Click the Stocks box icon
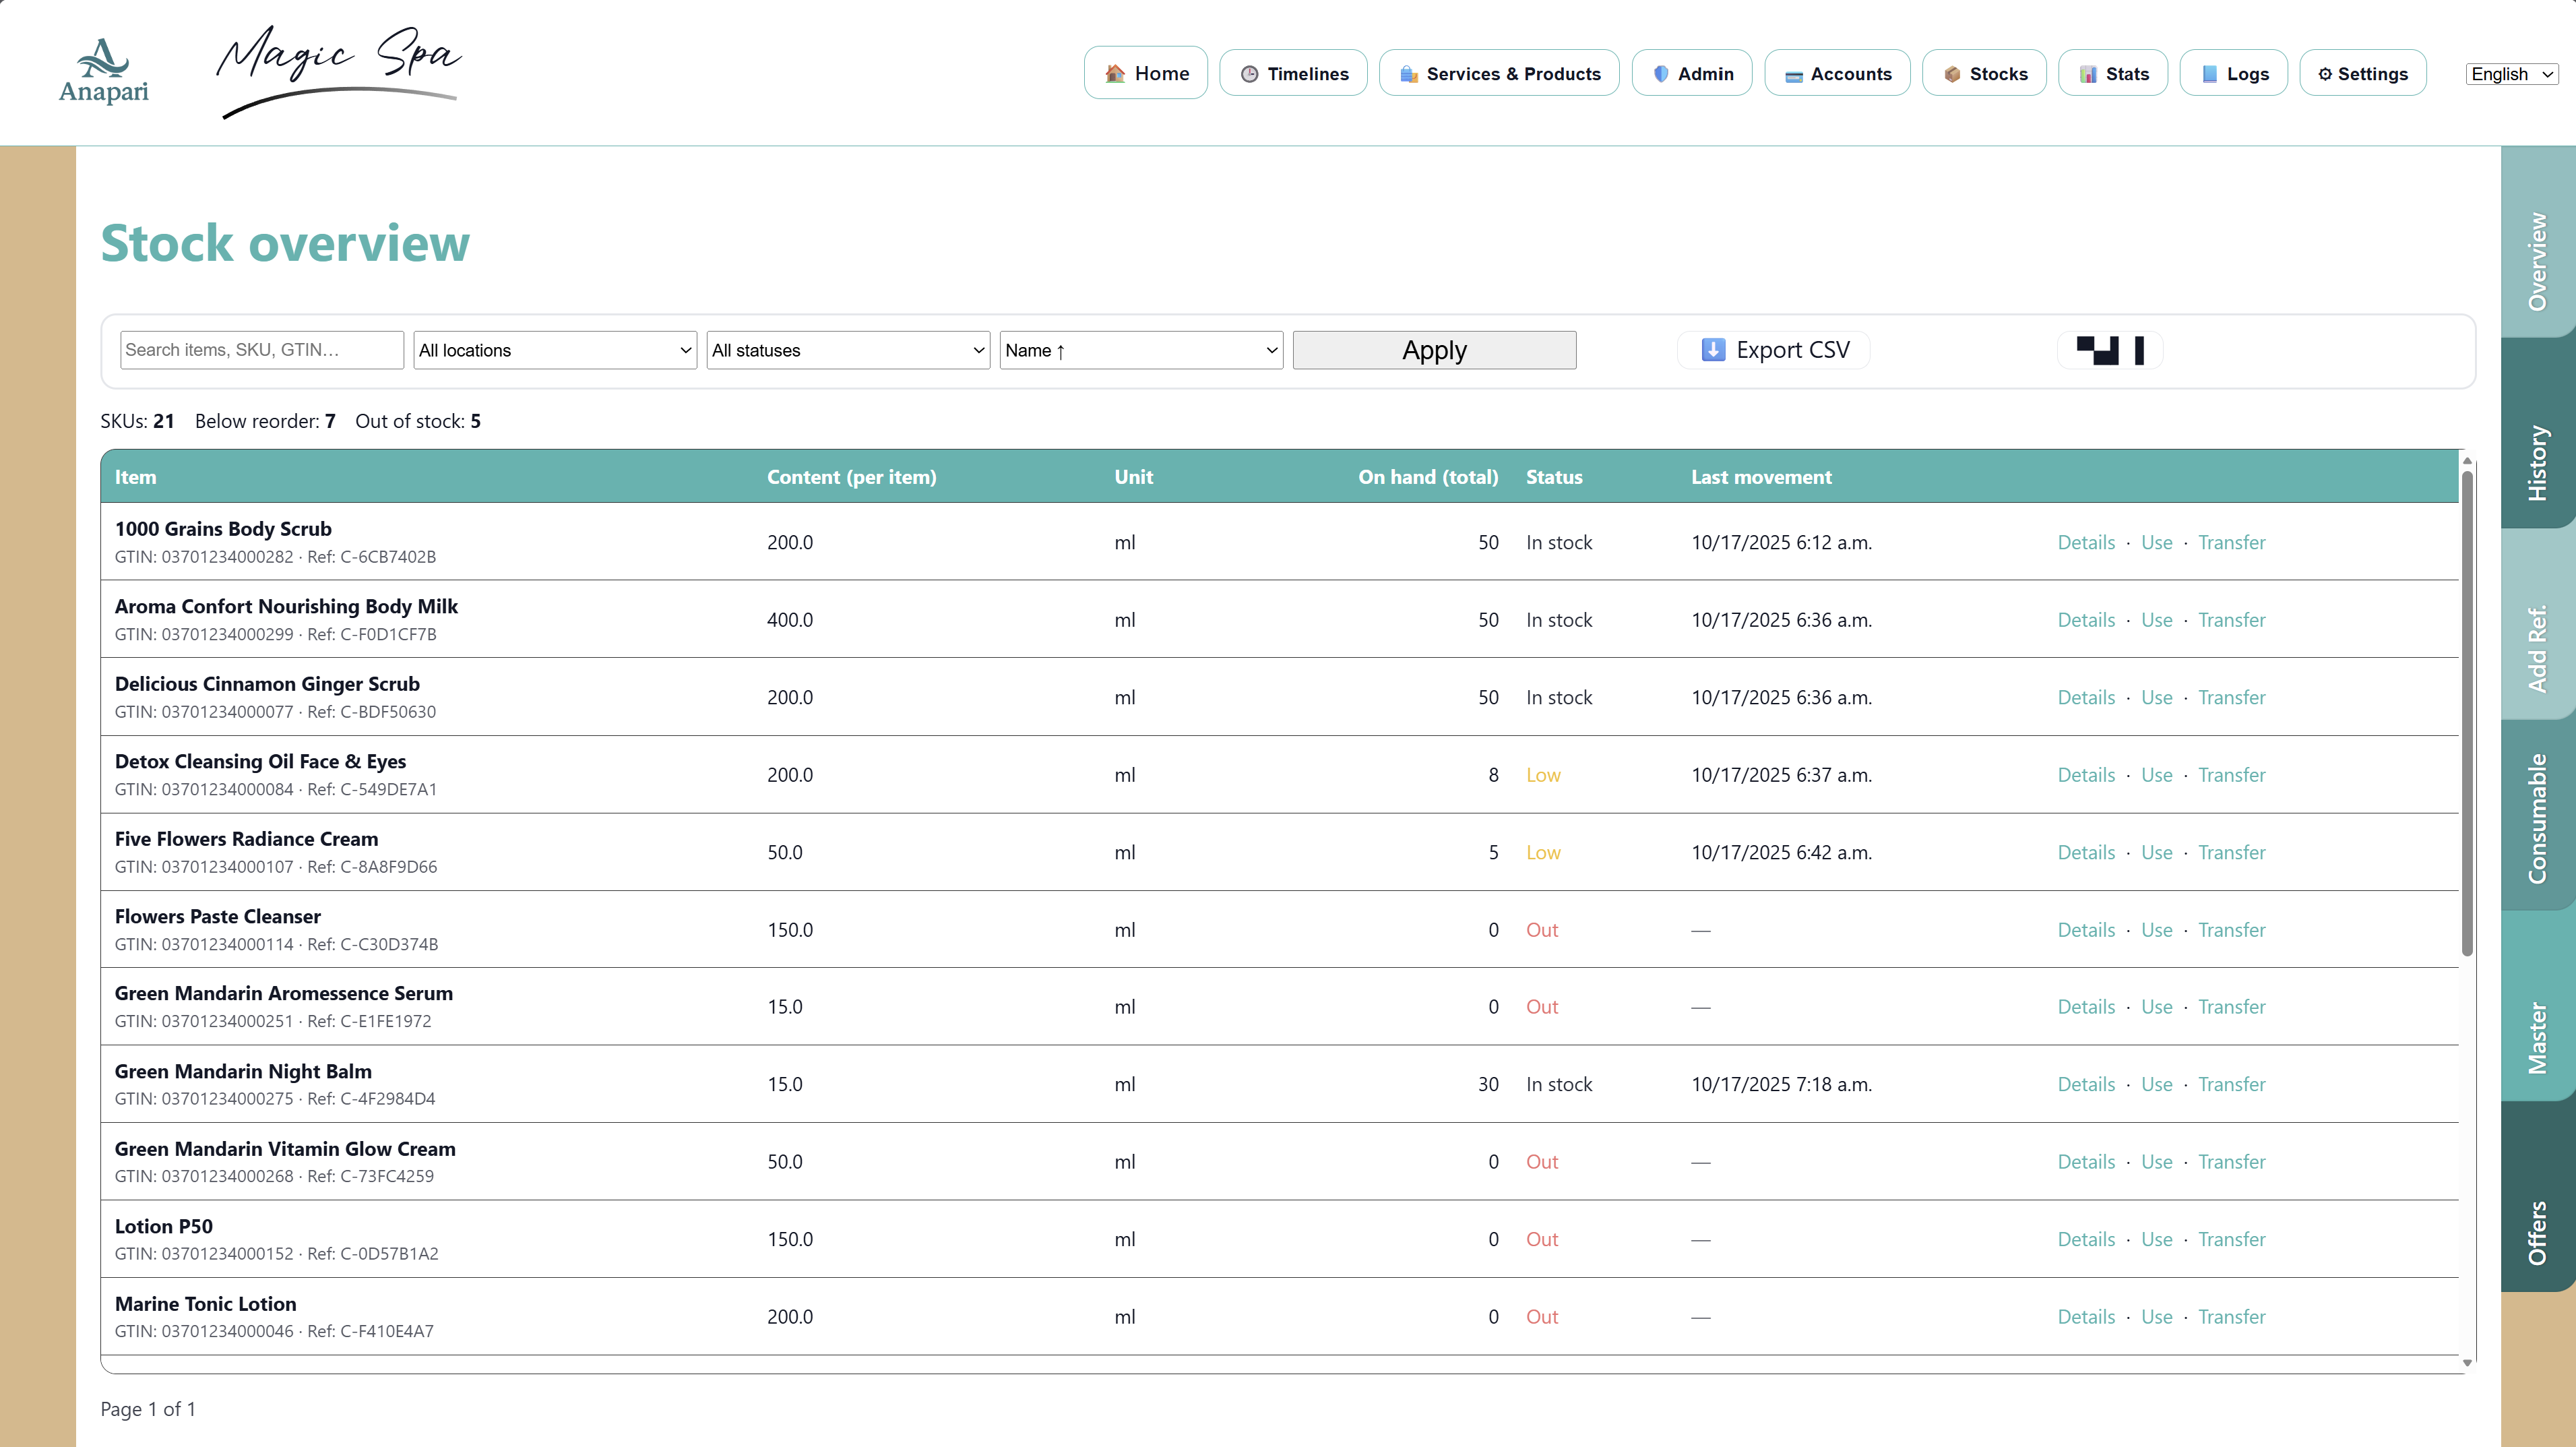 pyautogui.click(x=1952, y=74)
